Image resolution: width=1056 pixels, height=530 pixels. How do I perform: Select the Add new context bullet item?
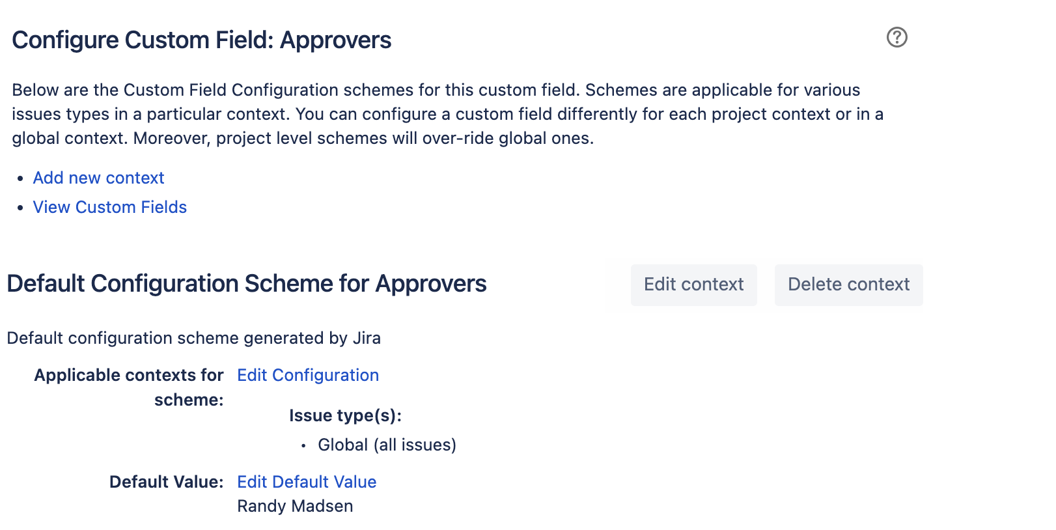98,177
